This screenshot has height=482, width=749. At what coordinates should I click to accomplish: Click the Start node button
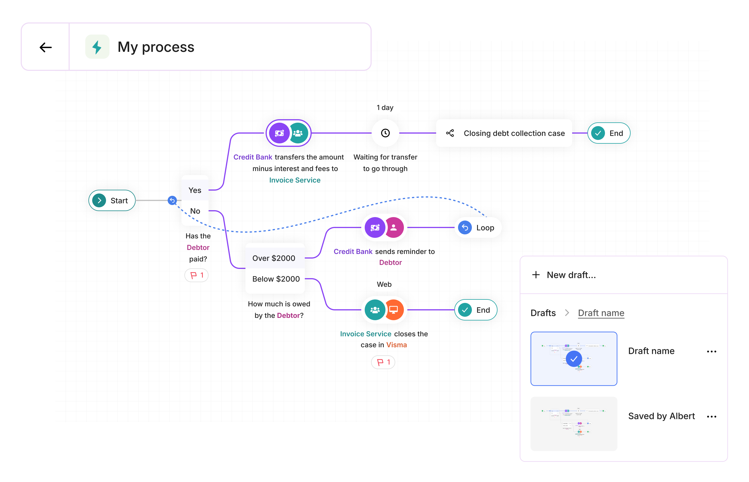click(112, 200)
